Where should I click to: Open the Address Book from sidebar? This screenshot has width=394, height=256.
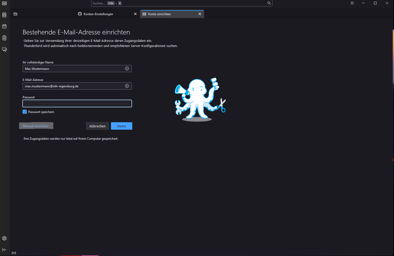4,15
